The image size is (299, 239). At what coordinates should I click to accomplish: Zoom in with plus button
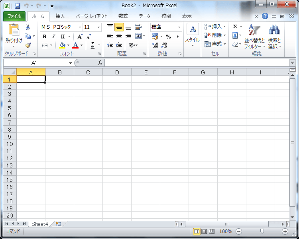[285, 231]
